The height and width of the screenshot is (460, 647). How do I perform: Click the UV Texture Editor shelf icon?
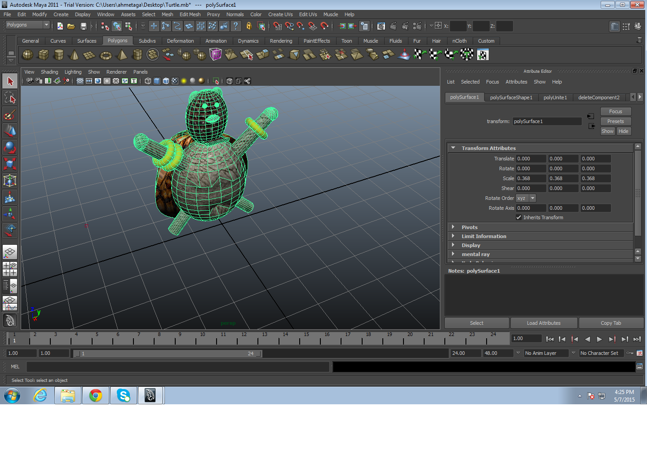coord(483,55)
